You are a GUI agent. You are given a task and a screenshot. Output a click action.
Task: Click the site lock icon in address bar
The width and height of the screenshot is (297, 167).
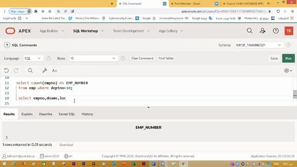[270, 11]
